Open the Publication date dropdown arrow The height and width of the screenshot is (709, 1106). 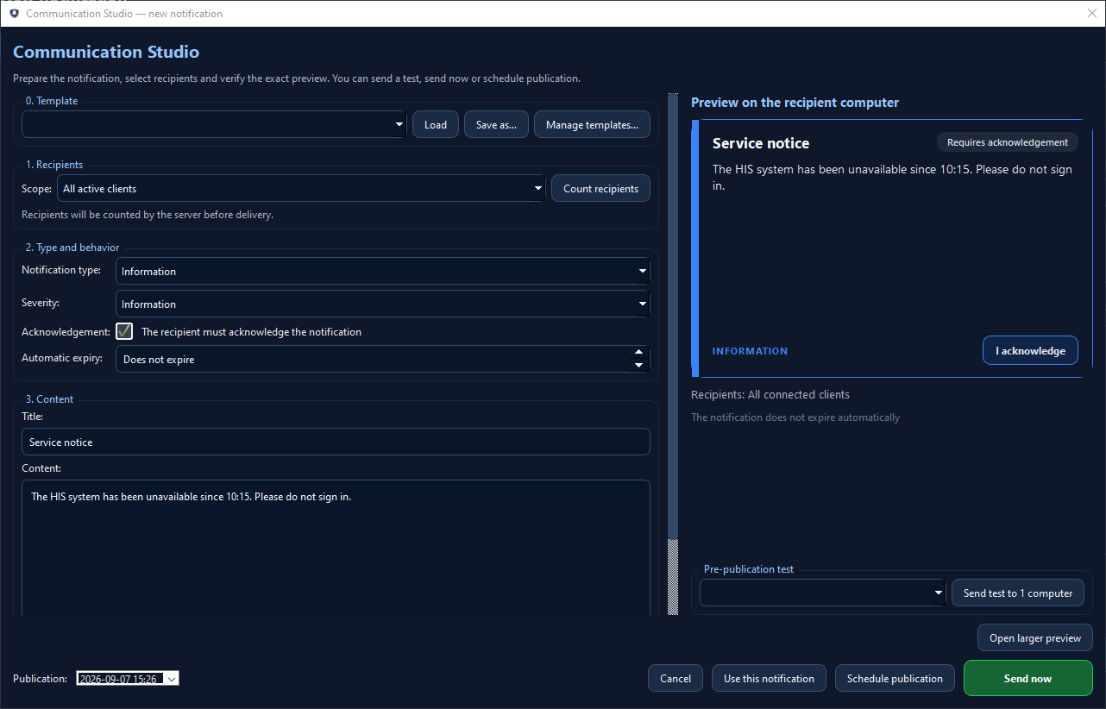tap(172, 679)
